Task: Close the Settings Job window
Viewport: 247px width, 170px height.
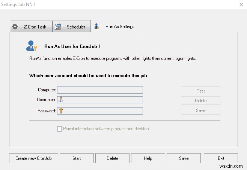Action: (241, 5)
